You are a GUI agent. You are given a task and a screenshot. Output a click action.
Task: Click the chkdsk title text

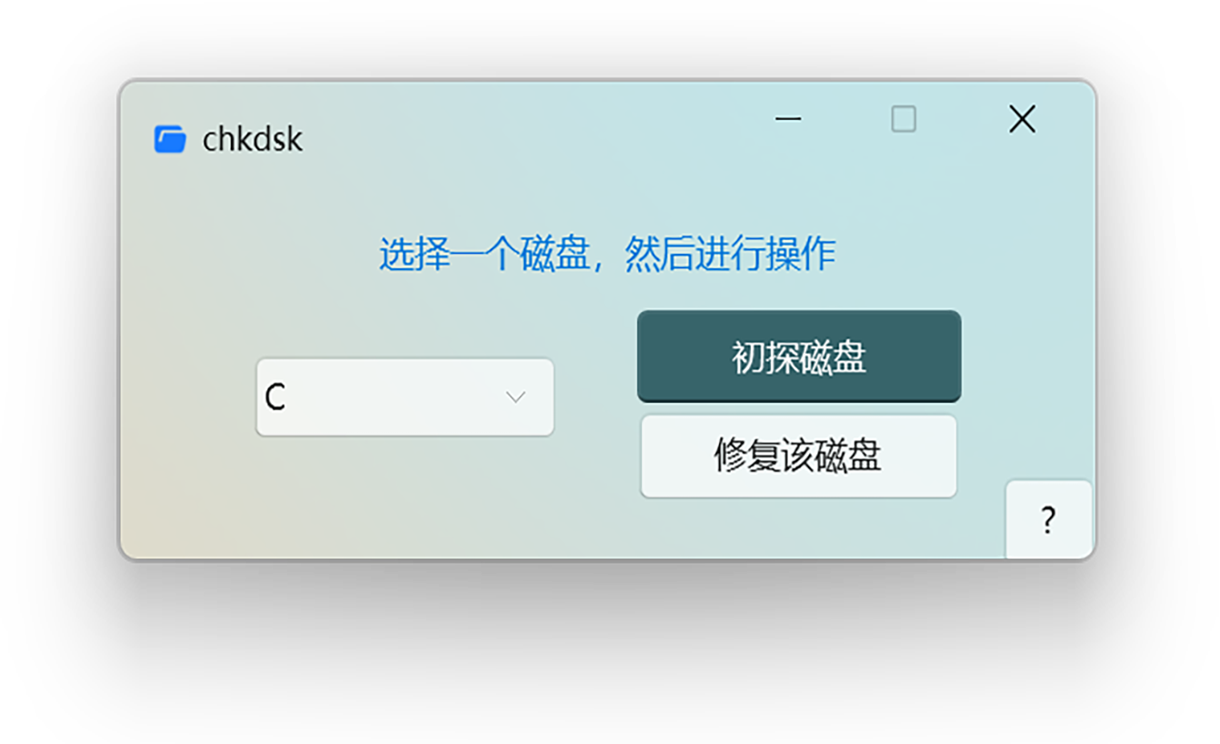coord(253,139)
